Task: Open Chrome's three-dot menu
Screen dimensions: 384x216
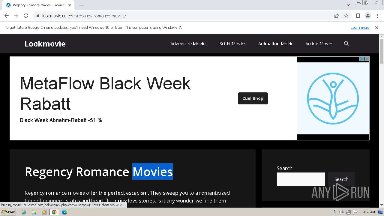Action: point(377,16)
